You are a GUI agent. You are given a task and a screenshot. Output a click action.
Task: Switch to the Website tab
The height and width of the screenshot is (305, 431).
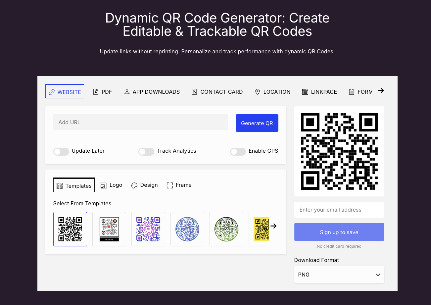[x=65, y=92]
